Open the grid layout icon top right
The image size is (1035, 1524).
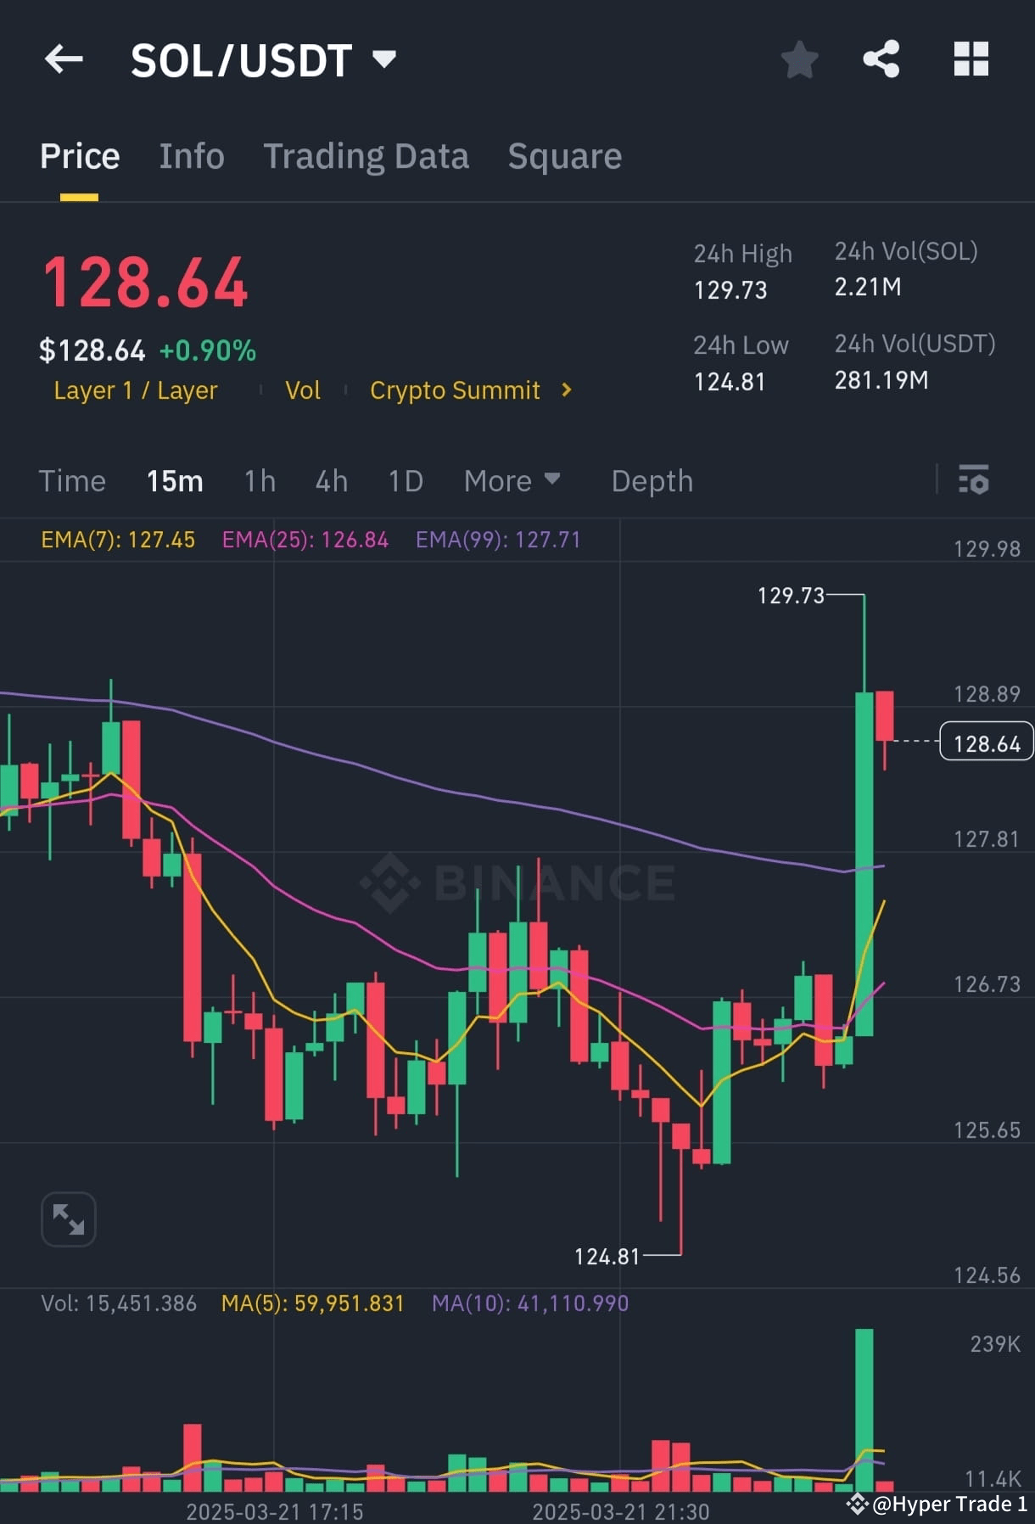tap(971, 58)
